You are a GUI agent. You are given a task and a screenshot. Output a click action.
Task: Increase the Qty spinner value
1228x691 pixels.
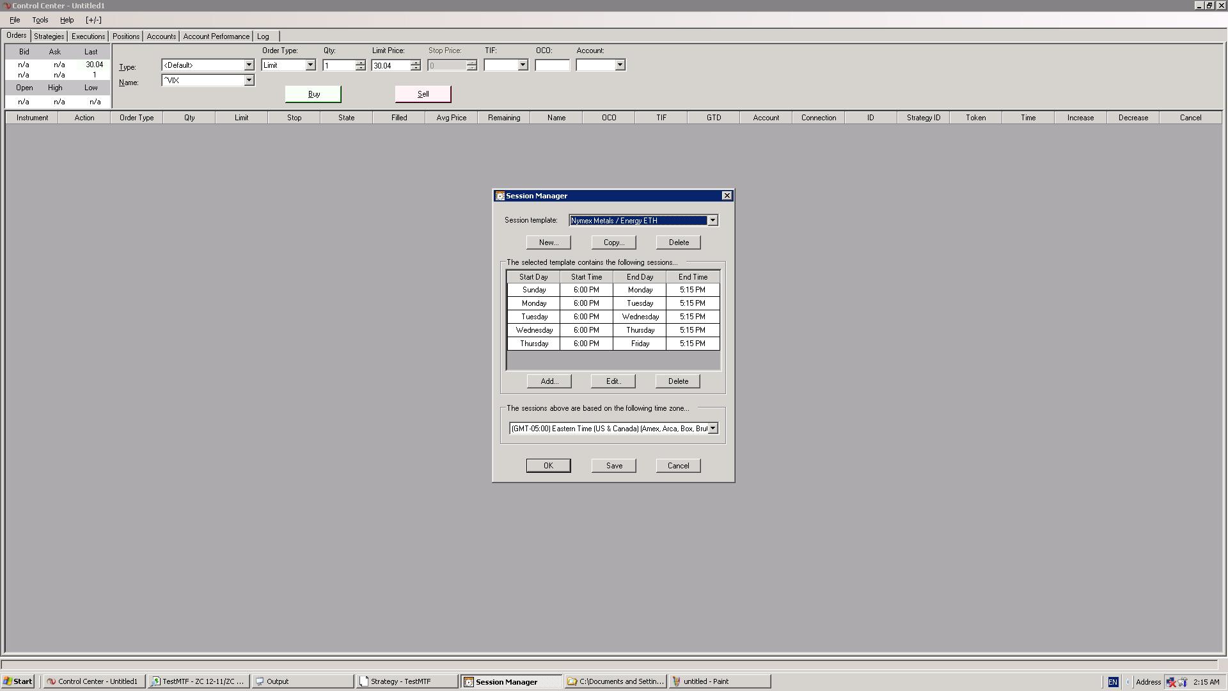coord(361,62)
